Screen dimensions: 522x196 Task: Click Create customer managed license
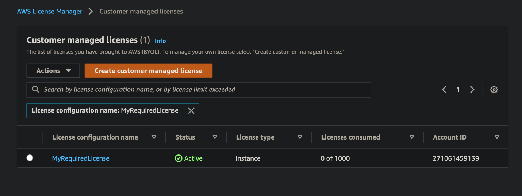click(x=148, y=71)
